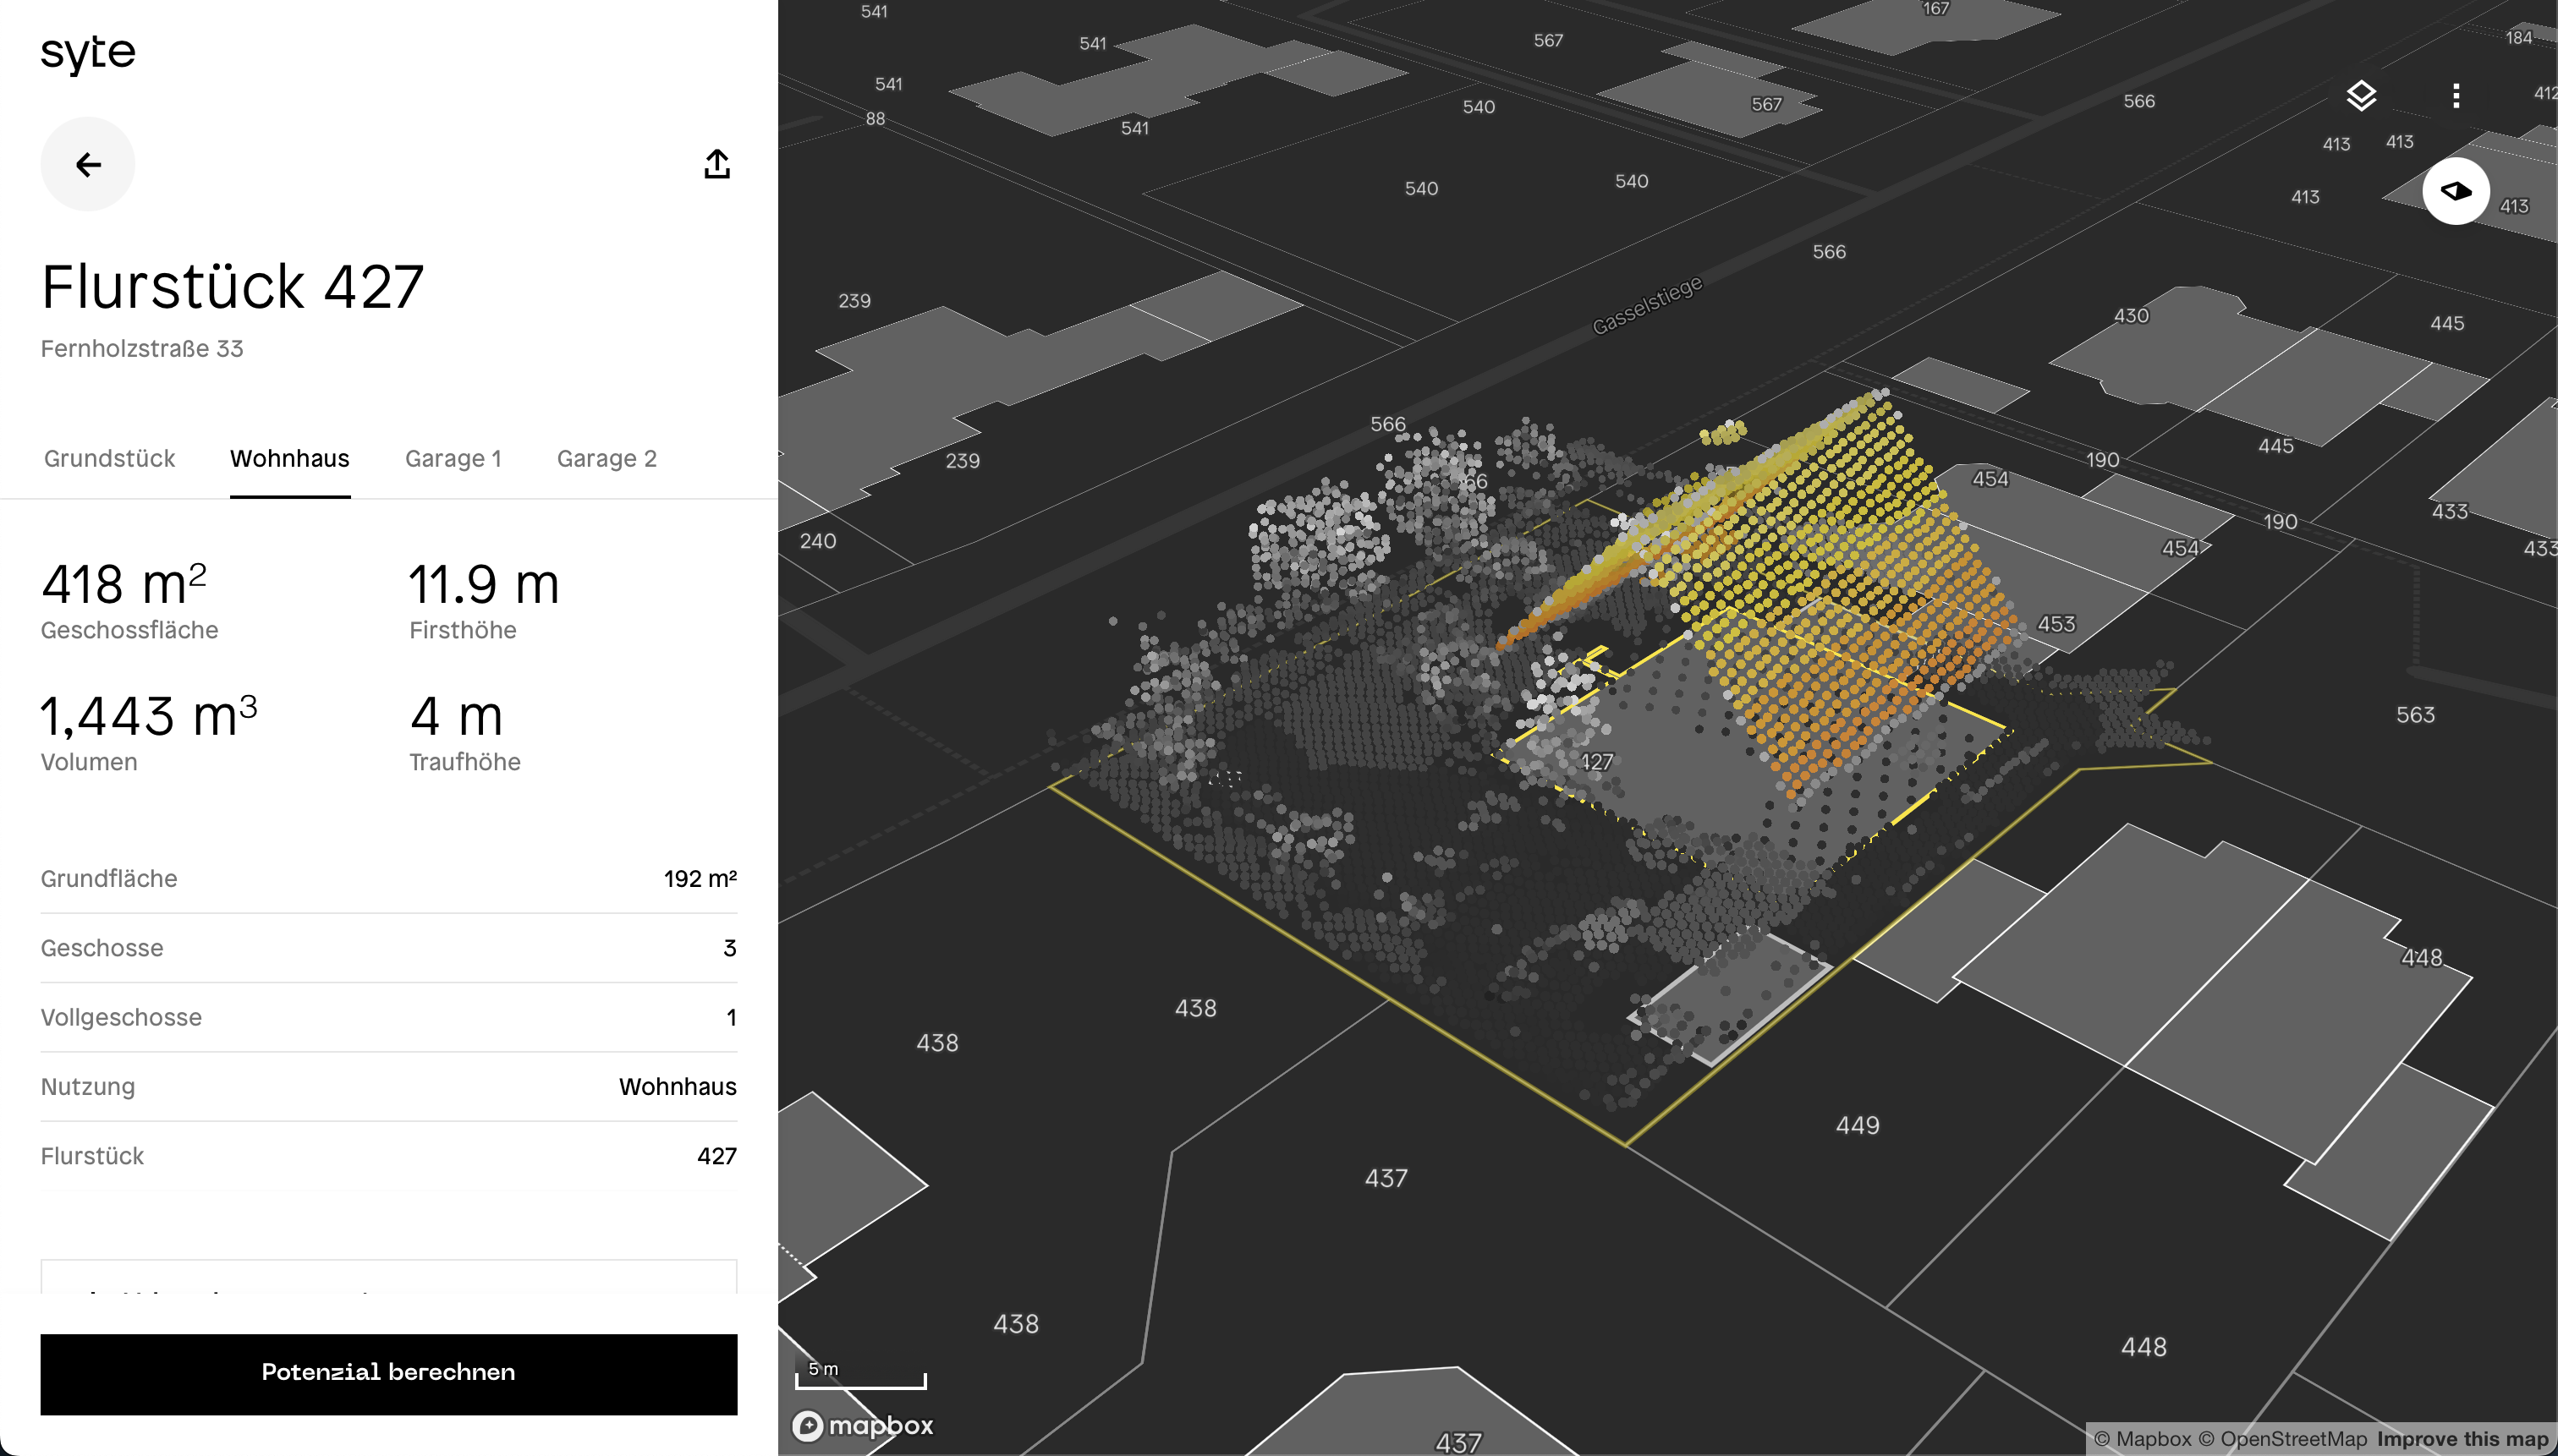Select the Gasselstiege street label

click(x=1647, y=305)
